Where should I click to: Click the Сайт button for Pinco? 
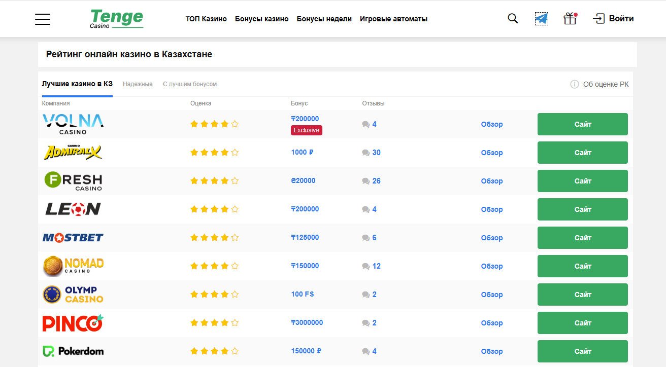(x=583, y=323)
